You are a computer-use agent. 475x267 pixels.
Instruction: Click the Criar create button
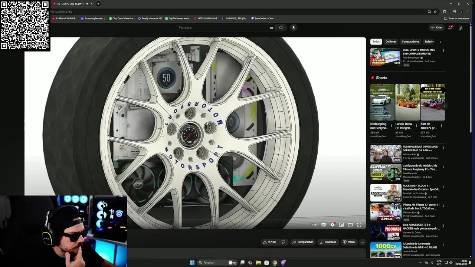[436, 27]
